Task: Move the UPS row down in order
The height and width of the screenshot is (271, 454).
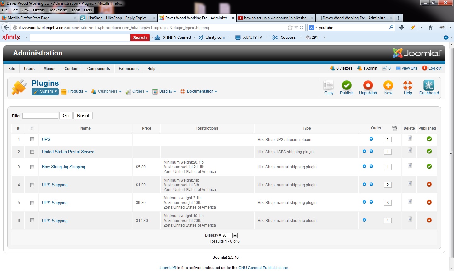Action: click(x=371, y=139)
